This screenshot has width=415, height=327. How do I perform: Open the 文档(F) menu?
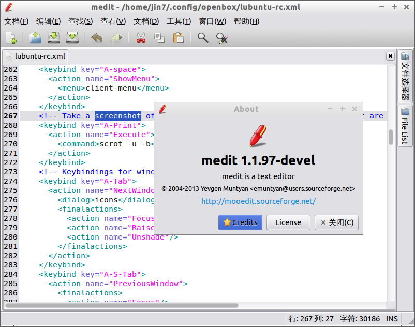(x=17, y=21)
